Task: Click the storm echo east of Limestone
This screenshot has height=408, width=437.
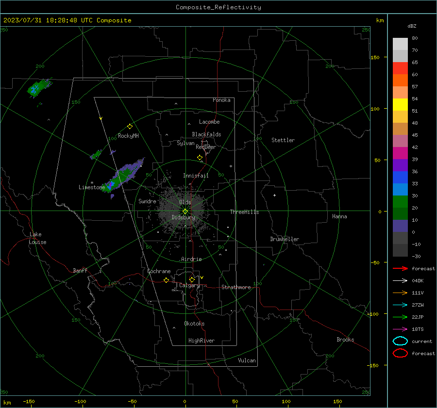Action: click(123, 176)
